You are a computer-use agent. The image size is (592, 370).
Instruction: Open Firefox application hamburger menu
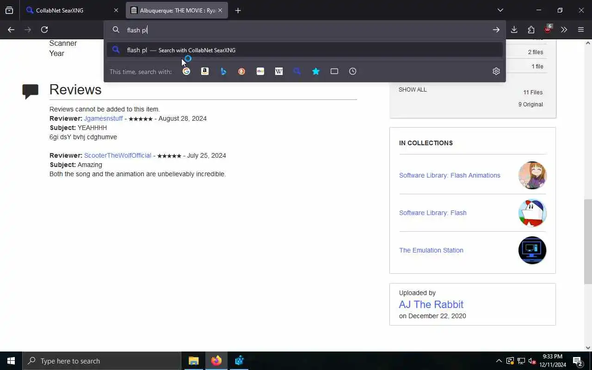[x=581, y=30]
